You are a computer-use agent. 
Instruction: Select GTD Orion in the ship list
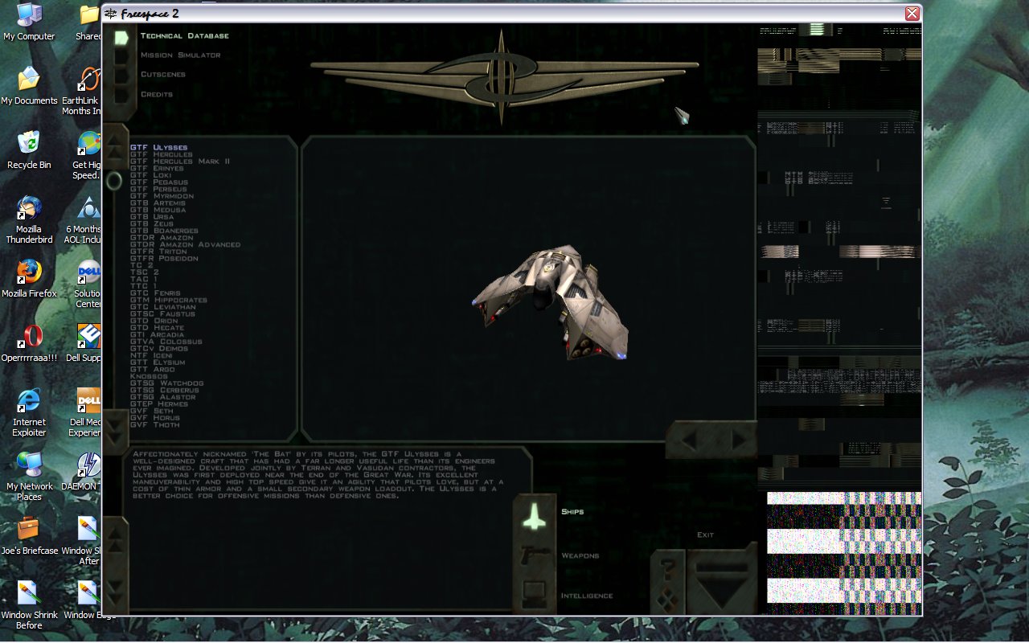[x=154, y=321]
